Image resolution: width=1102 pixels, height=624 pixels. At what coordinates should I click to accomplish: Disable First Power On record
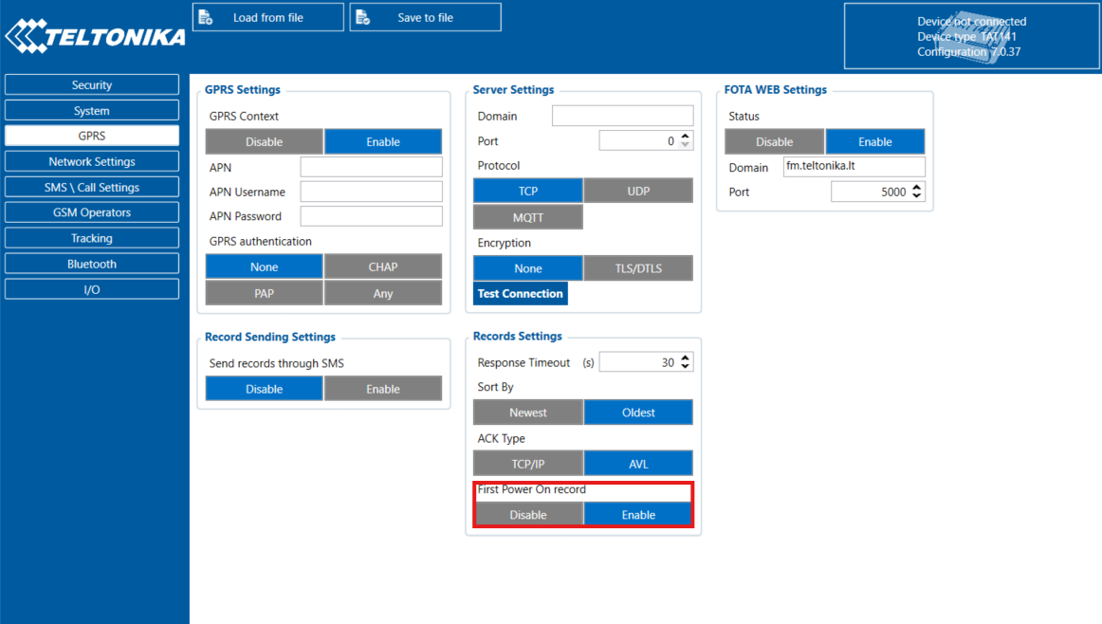pos(528,515)
